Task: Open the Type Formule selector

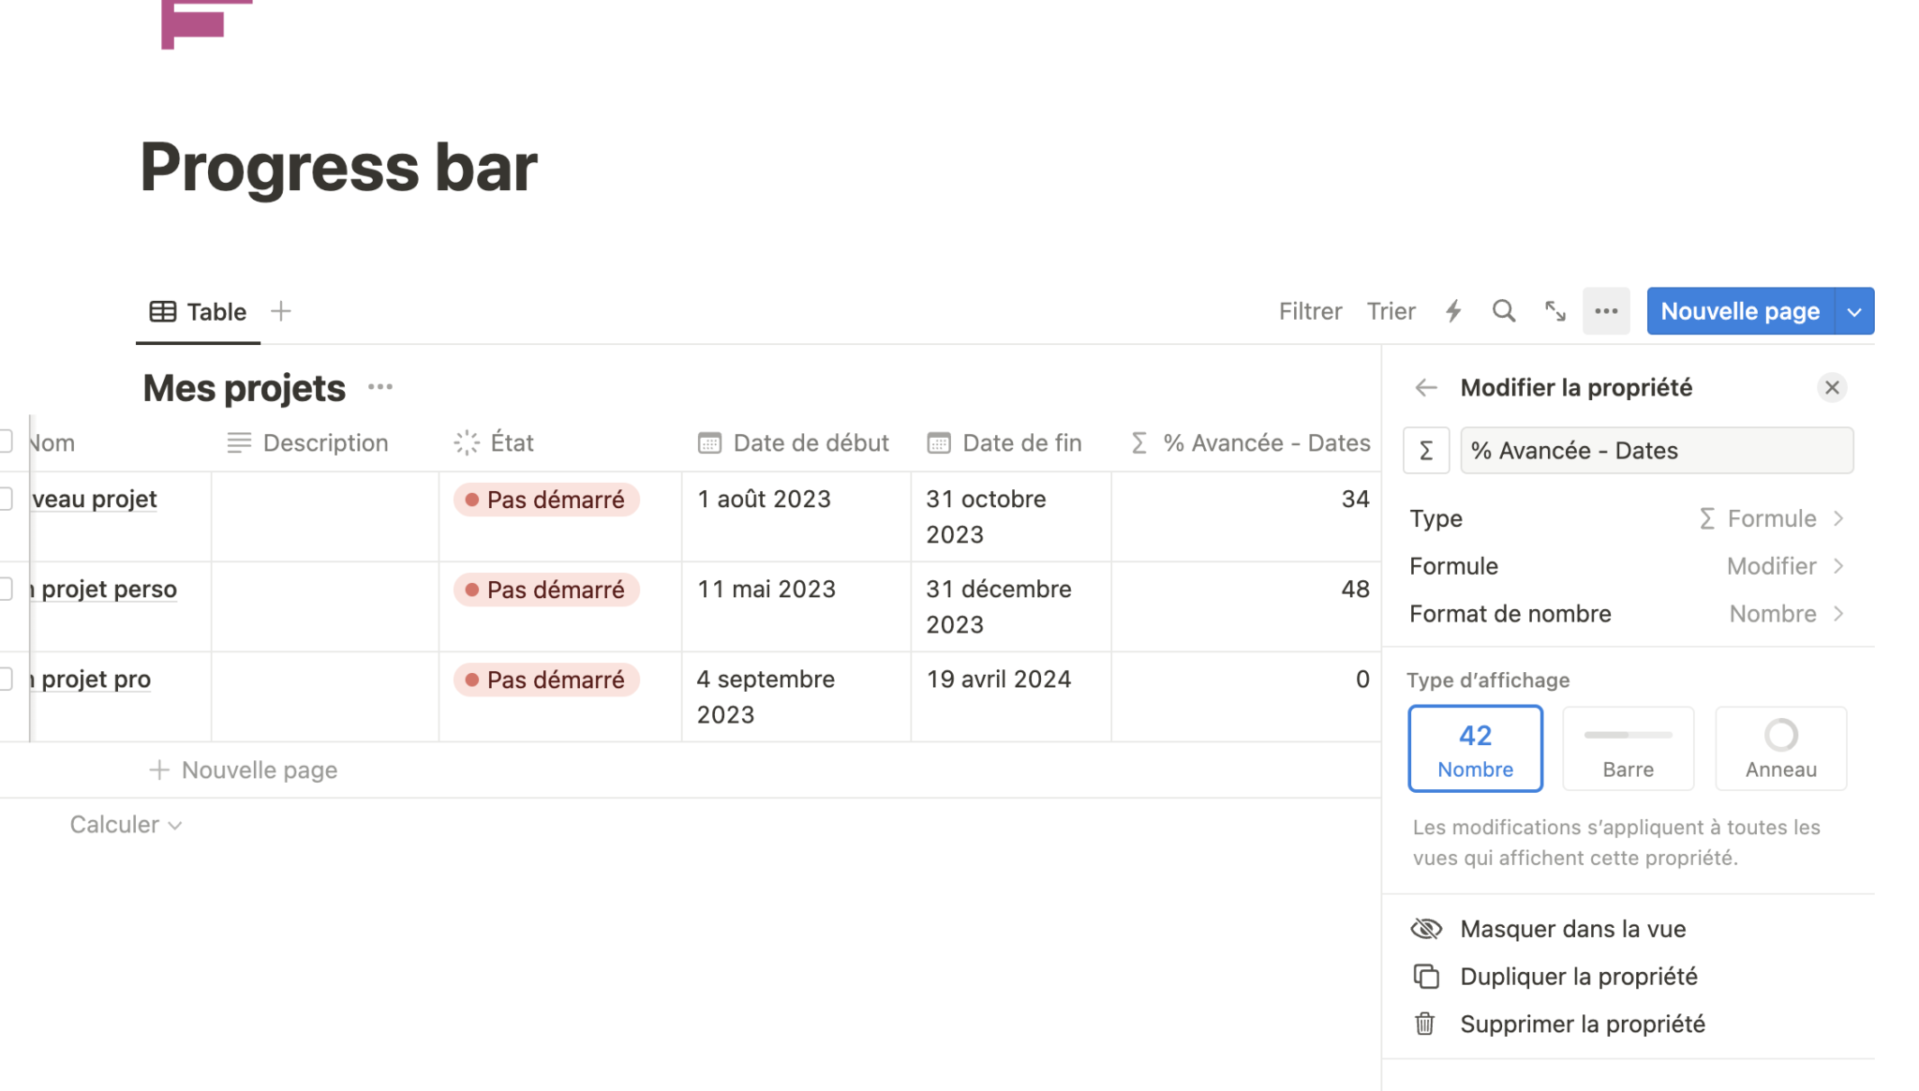Action: pos(1629,518)
